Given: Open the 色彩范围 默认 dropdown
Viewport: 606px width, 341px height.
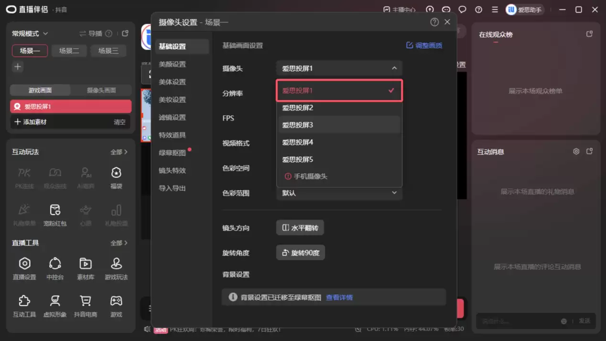Looking at the screenshot, I should coord(339,193).
